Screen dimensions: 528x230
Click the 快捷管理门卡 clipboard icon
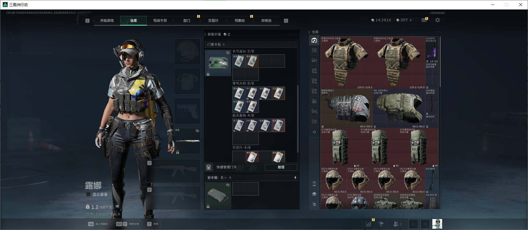click(x=209, y=167)
